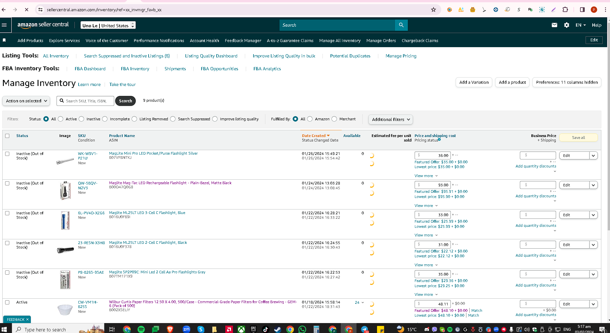Open the messages envelope icon
This screenshot has width=610, height=333.
pos(554,25)
